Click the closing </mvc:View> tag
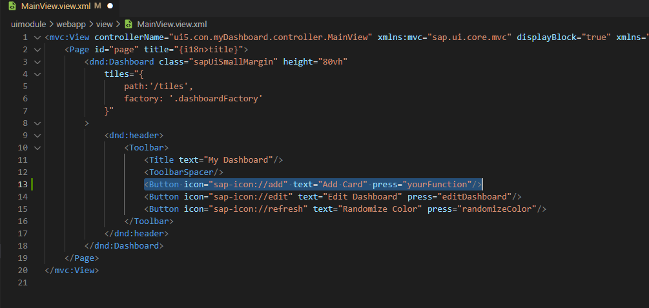 [x=72, y=271]
